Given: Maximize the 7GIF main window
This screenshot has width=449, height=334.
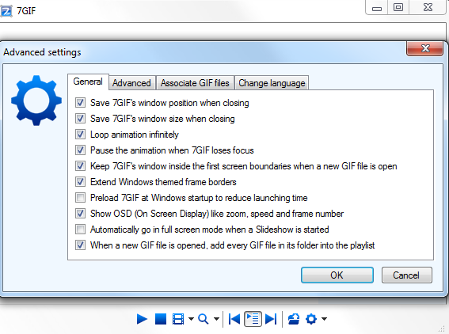Looking at the screenshot, I should (398, 7).
